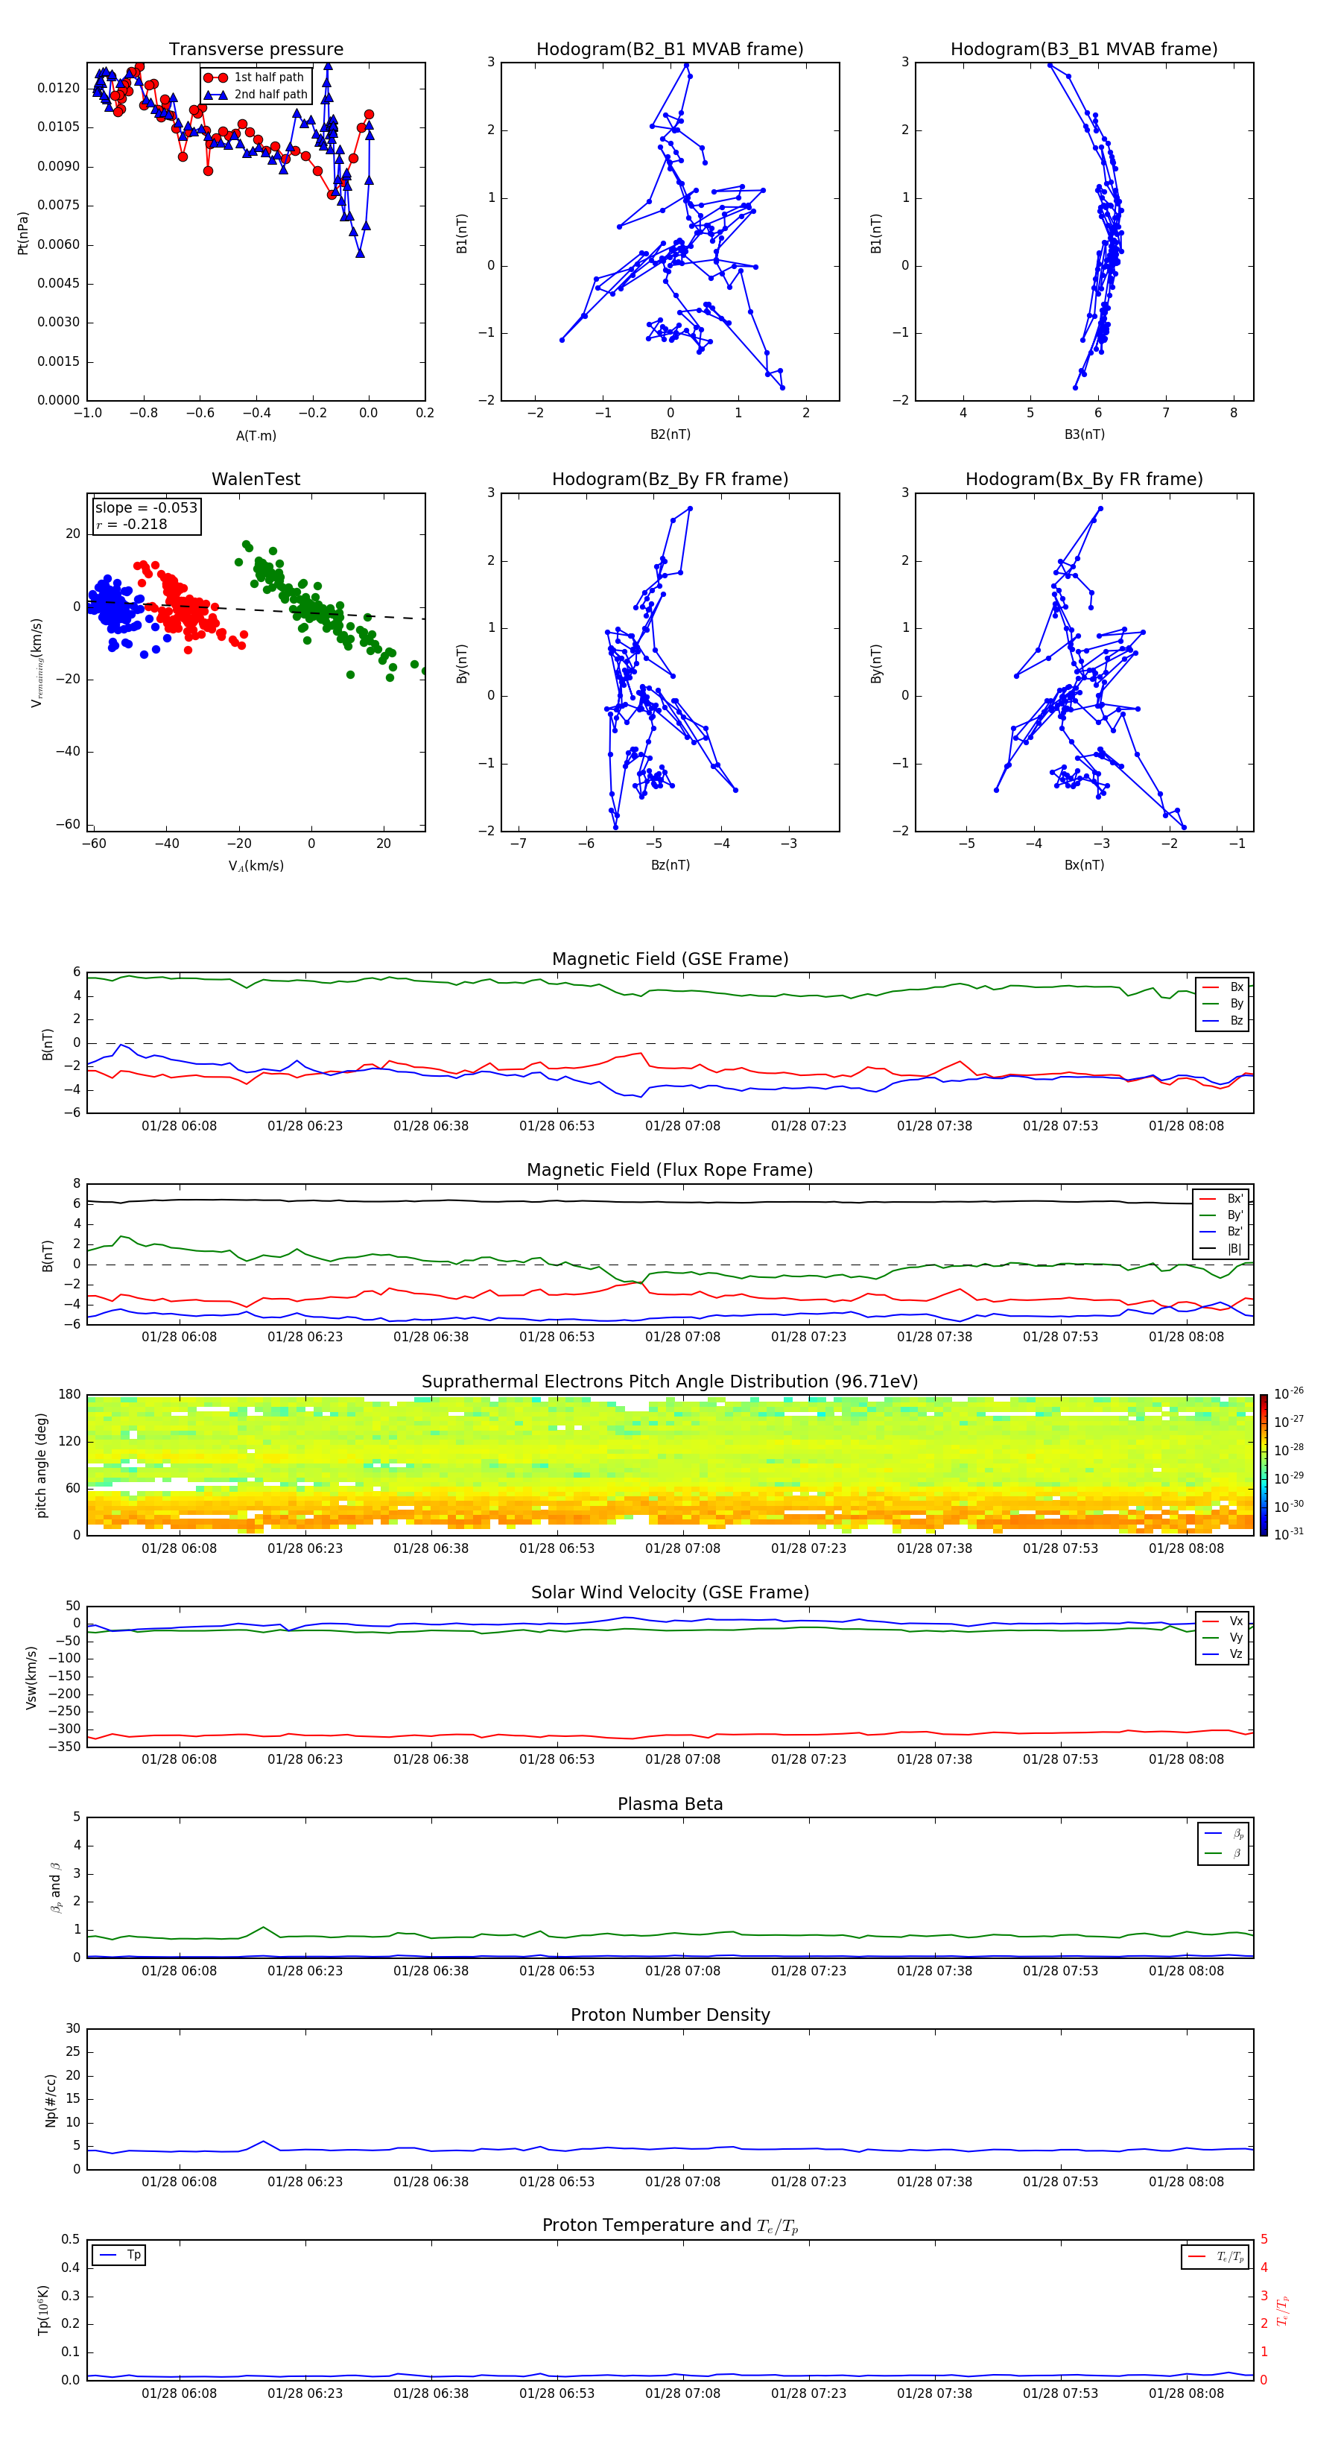Click the pitch angle colorbar
This screenshot has width=1341, height=2459.
click(x=1264, y=1465)
